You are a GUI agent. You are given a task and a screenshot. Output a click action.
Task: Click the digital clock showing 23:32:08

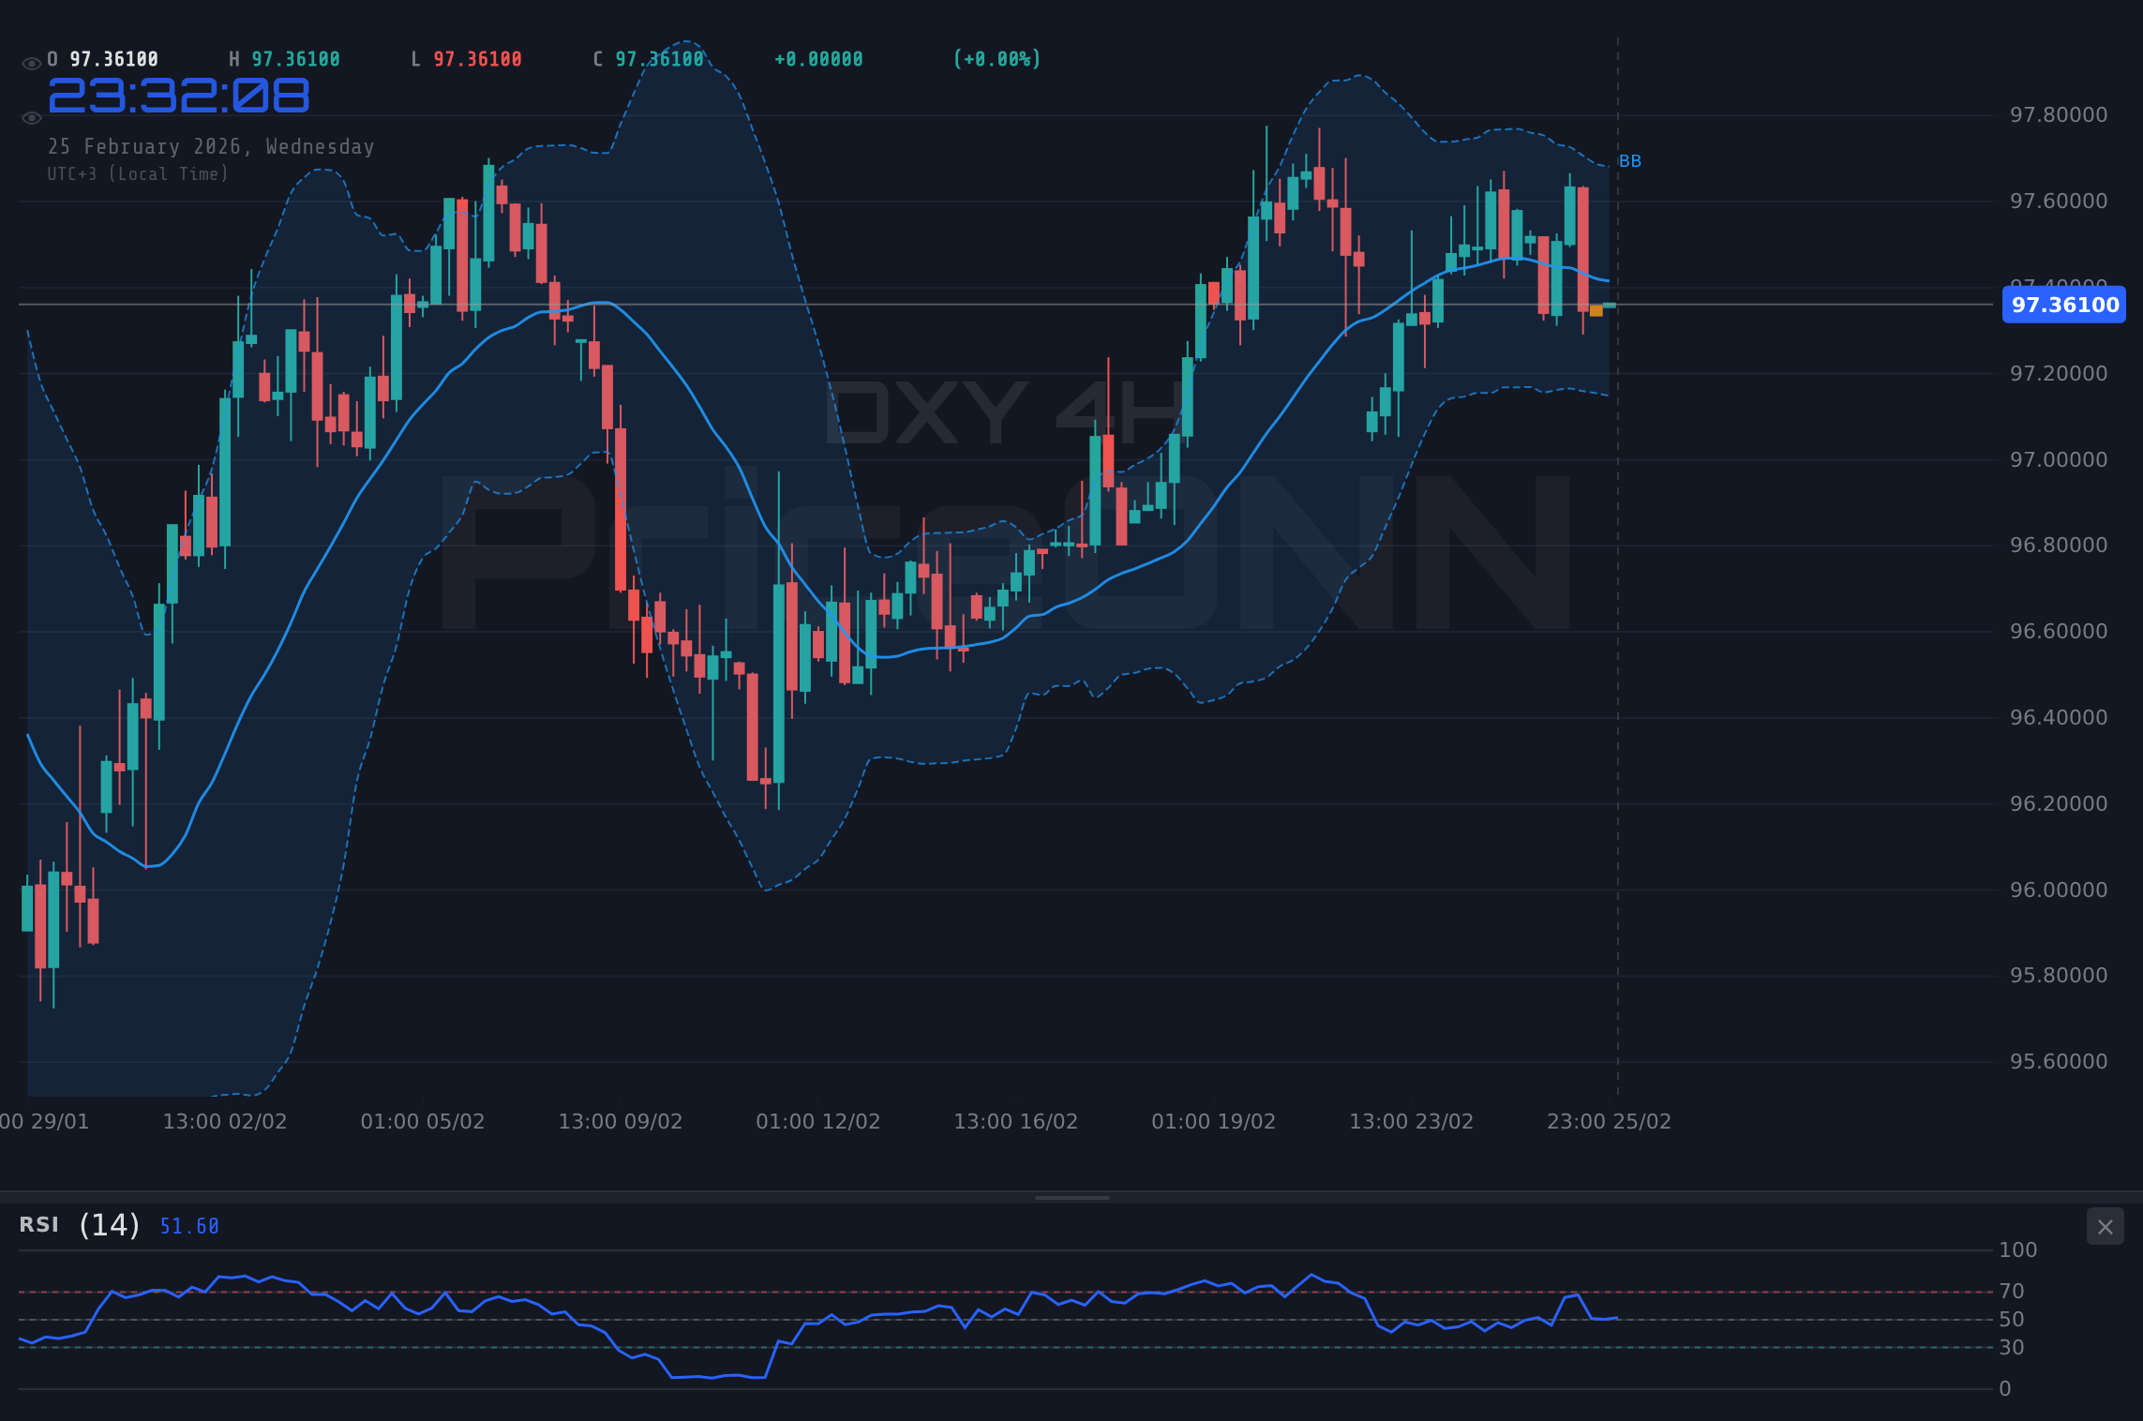click(x=178, y=94)
